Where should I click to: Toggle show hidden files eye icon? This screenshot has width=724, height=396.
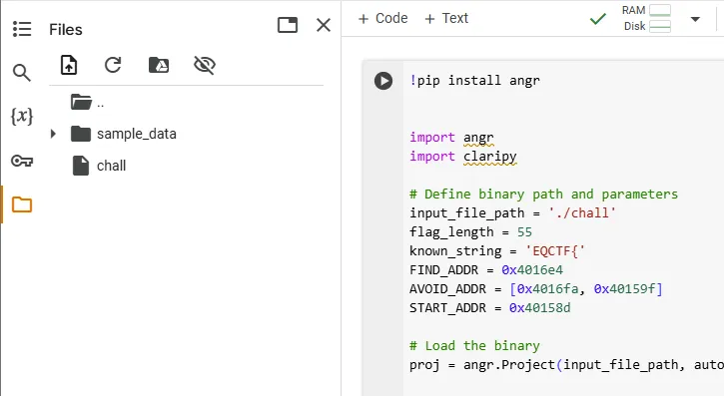205,65
